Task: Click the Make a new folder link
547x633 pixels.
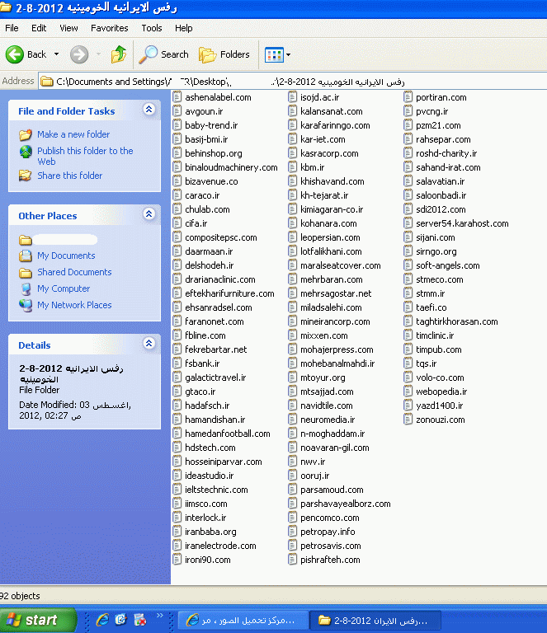Action: (x=73, y=134)
